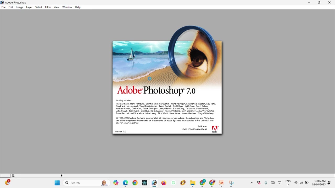
Task: Click the volume speaker icon
Action: click(301, 183)
